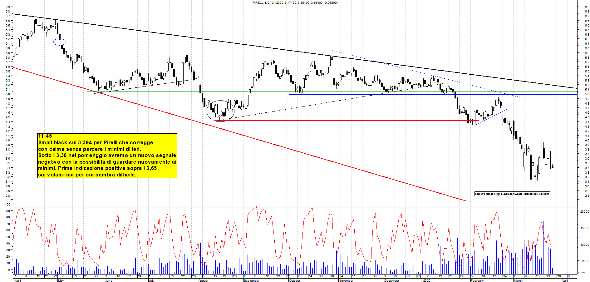Click the July label on the time axis
This screenshot has width=590, height=282.
pyautogui.click(x=151, y=280)
